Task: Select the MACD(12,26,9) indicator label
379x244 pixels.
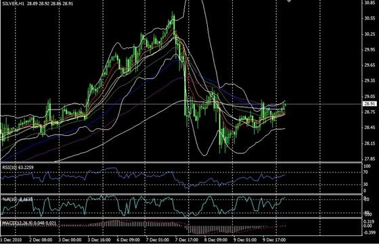Action: 17,223
